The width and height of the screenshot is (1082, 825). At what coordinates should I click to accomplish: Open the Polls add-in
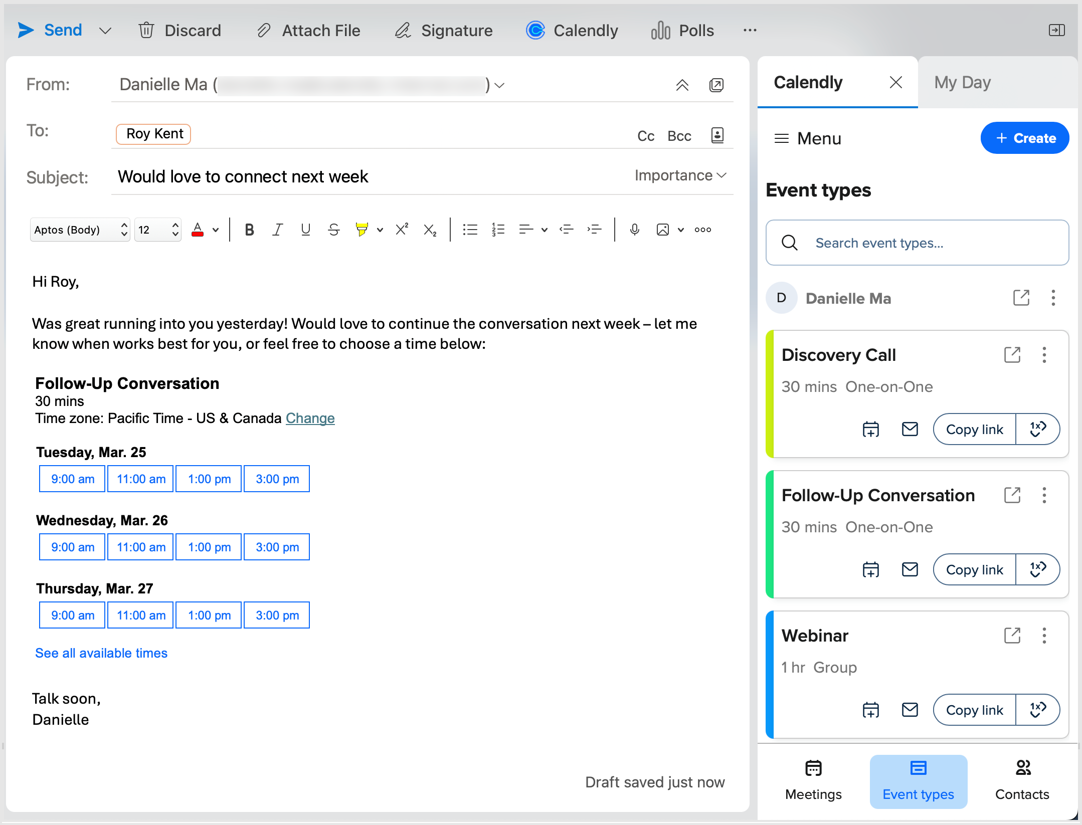click(x=682, y=31)
